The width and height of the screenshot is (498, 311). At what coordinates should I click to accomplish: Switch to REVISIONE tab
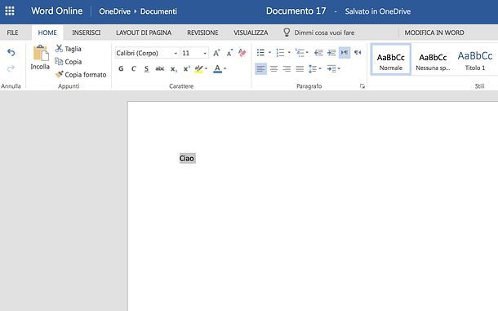click(x=202, y=33)
